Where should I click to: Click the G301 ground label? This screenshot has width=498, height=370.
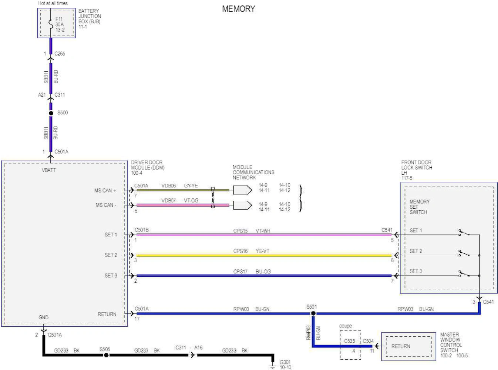click(285, 362)
